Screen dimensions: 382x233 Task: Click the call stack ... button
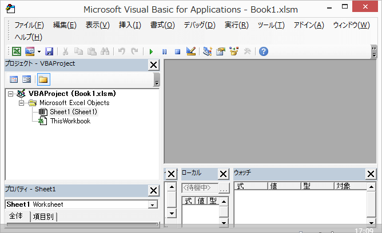(224, 188)
